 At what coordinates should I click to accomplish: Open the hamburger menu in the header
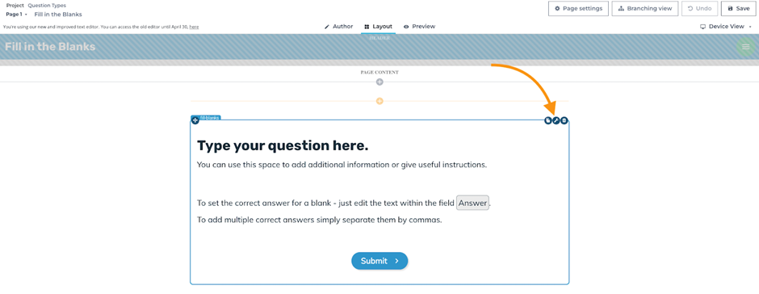point(745,47)
